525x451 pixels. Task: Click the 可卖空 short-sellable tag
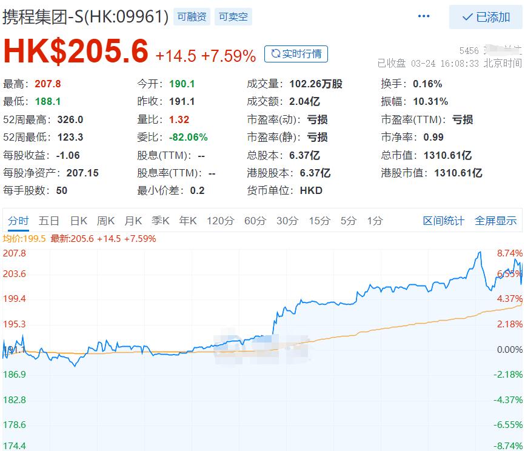point(233,17)
